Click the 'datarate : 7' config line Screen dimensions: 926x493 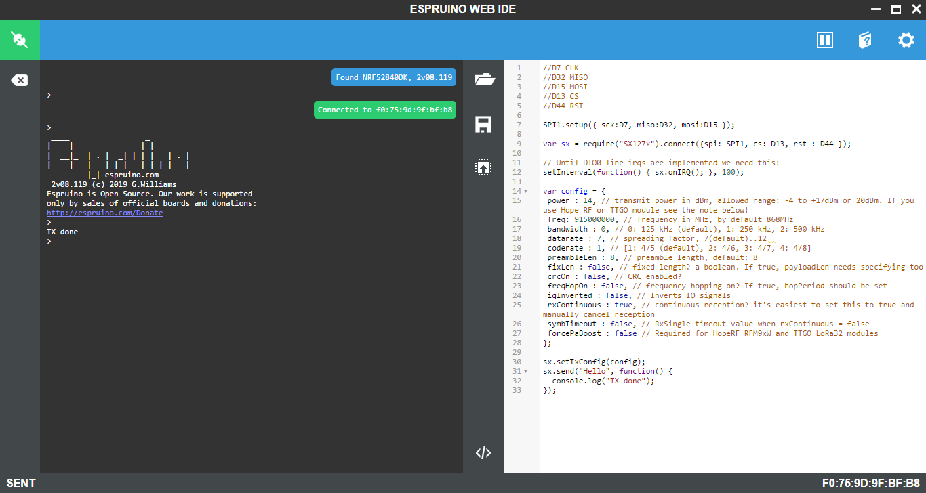point(658,238)
